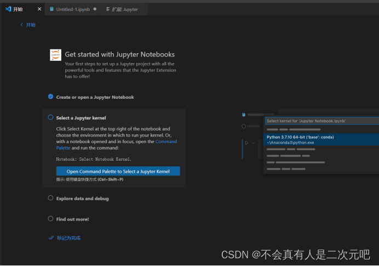This screenshot has width=379, height=266.
Task: Click the VS Code logo on 开始 tab
Action: tap(8, 9)
